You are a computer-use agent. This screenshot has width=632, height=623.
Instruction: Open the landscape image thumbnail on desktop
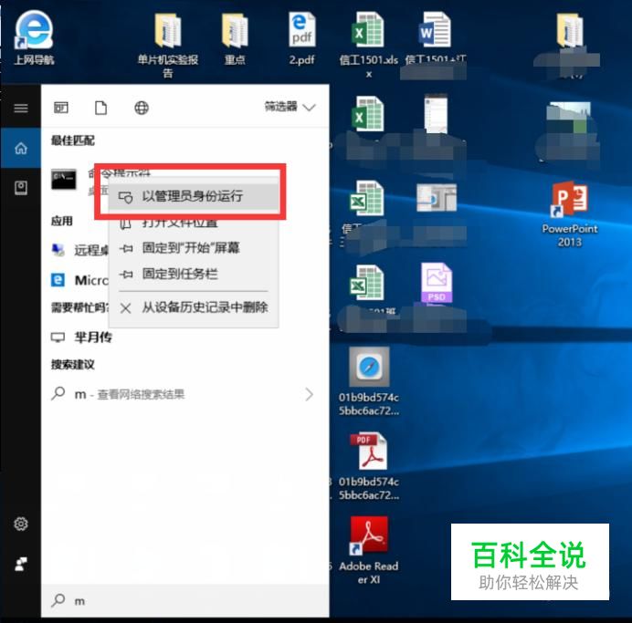pos(570,118)
